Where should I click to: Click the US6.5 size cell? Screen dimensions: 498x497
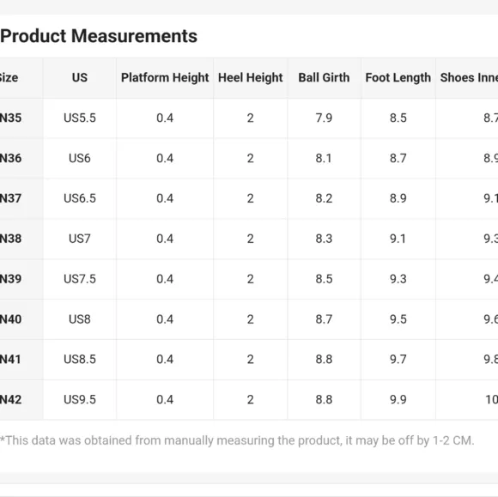(x=80, y=198)
